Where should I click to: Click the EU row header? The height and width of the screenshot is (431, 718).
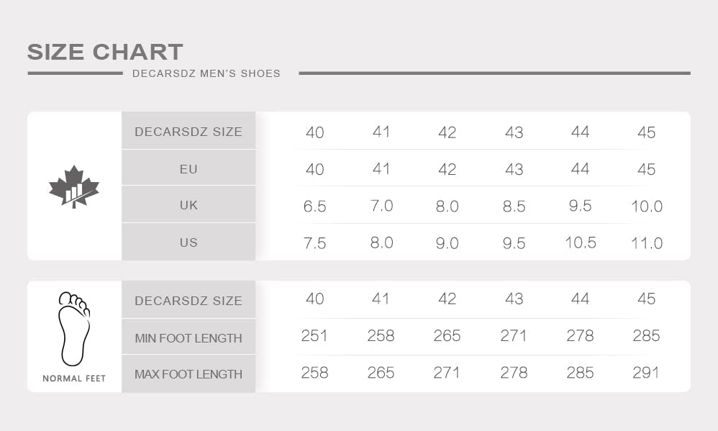tap(188, 168)
